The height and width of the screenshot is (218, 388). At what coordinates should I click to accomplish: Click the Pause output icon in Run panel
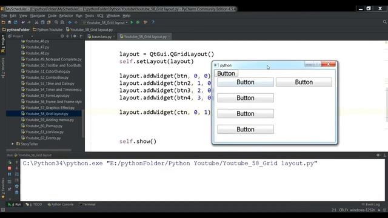click(10, 174)
